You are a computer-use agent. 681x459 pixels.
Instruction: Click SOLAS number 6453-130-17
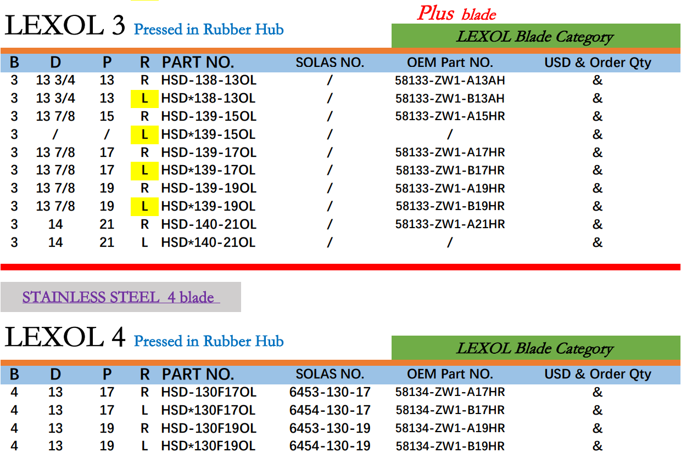[x=330, y=392]
